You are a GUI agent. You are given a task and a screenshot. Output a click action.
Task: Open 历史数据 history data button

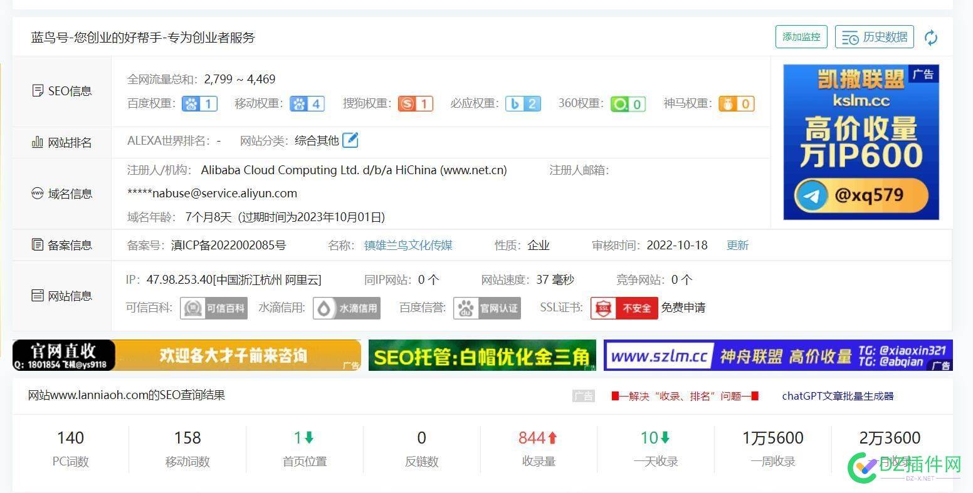(875, 37)
